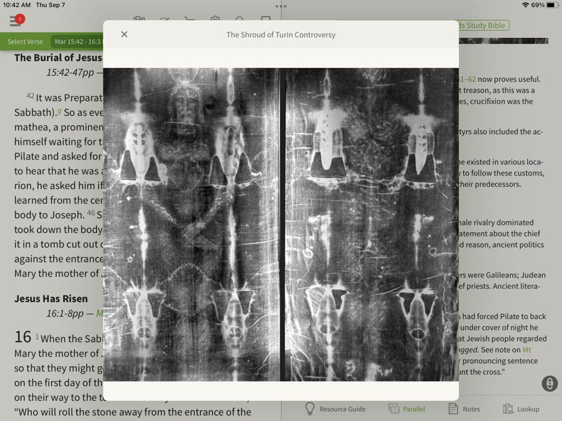Tap the chapter 16 number

[x=22, y=337]
